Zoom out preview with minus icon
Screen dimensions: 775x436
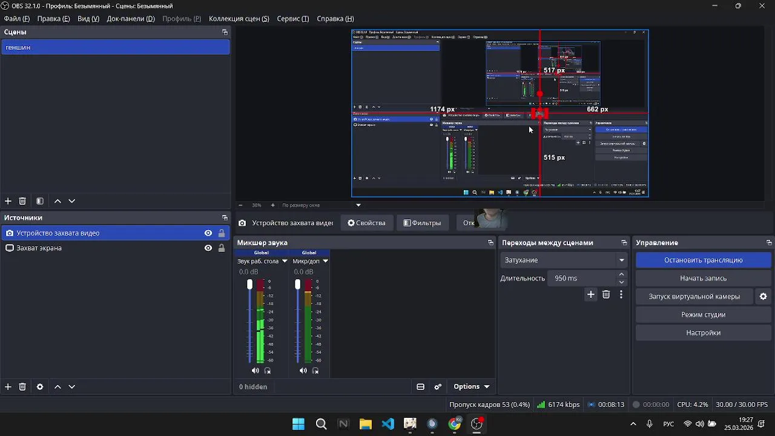(240, 205)
